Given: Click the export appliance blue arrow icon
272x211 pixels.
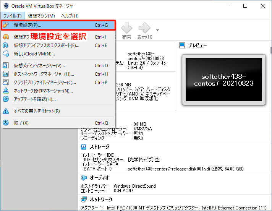Looking at the screenshot, I should [x=6, y=45].
